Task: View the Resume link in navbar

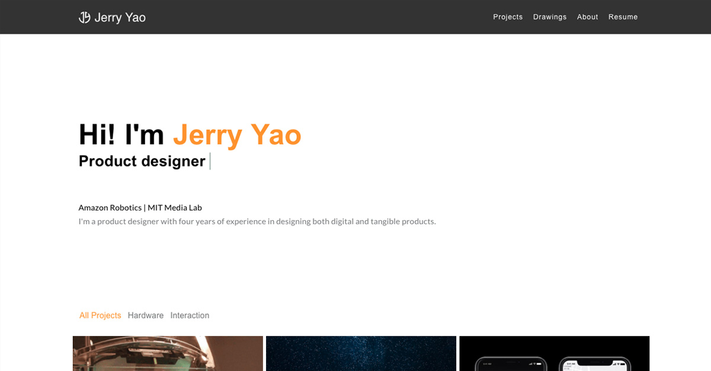Action: point(623,17)
